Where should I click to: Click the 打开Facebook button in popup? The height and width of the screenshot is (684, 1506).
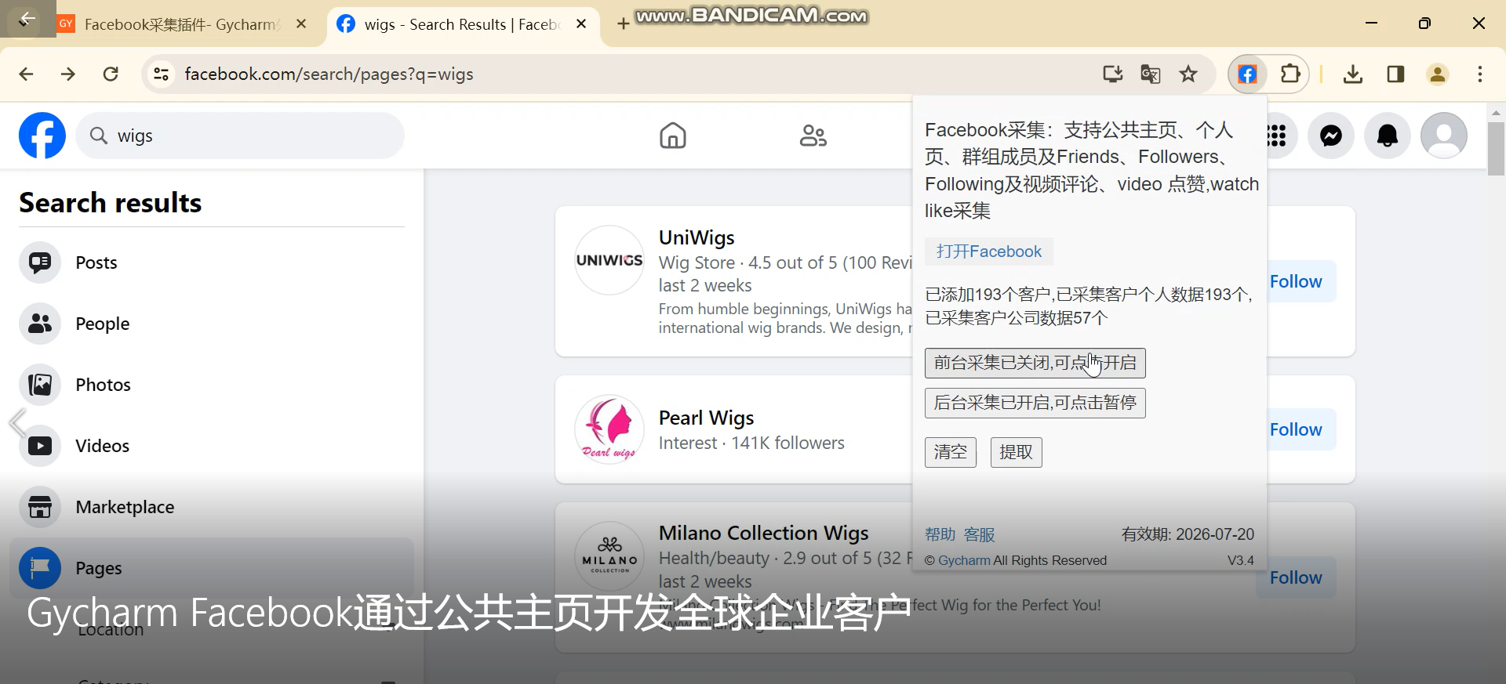[x=988, y=252]
